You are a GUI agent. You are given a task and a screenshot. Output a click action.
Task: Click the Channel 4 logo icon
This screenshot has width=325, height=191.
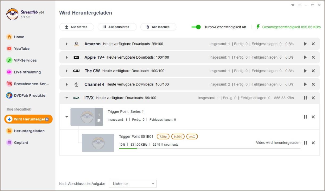76,84
